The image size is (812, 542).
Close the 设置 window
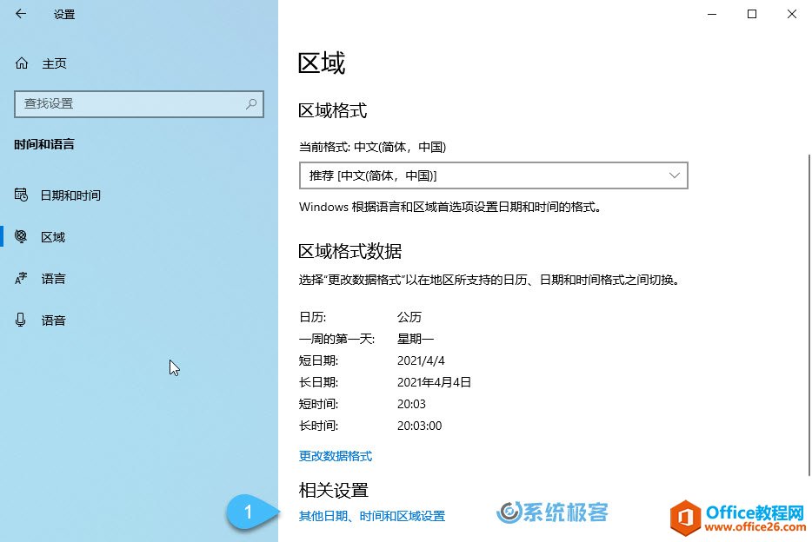[792, 14]
